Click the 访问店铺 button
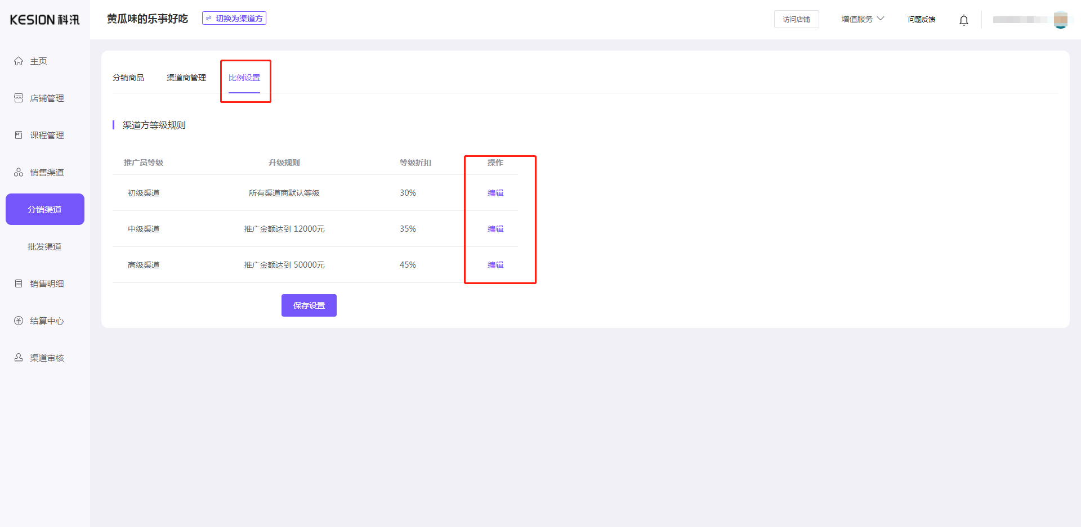 pyautogui.click(x=796, y=20)
